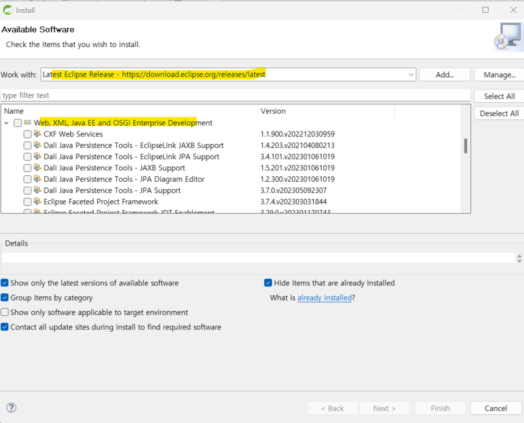Click version 3.7.4.v202303031844
Viewport: 524px width, 423px height.
(x=293, y=201)
